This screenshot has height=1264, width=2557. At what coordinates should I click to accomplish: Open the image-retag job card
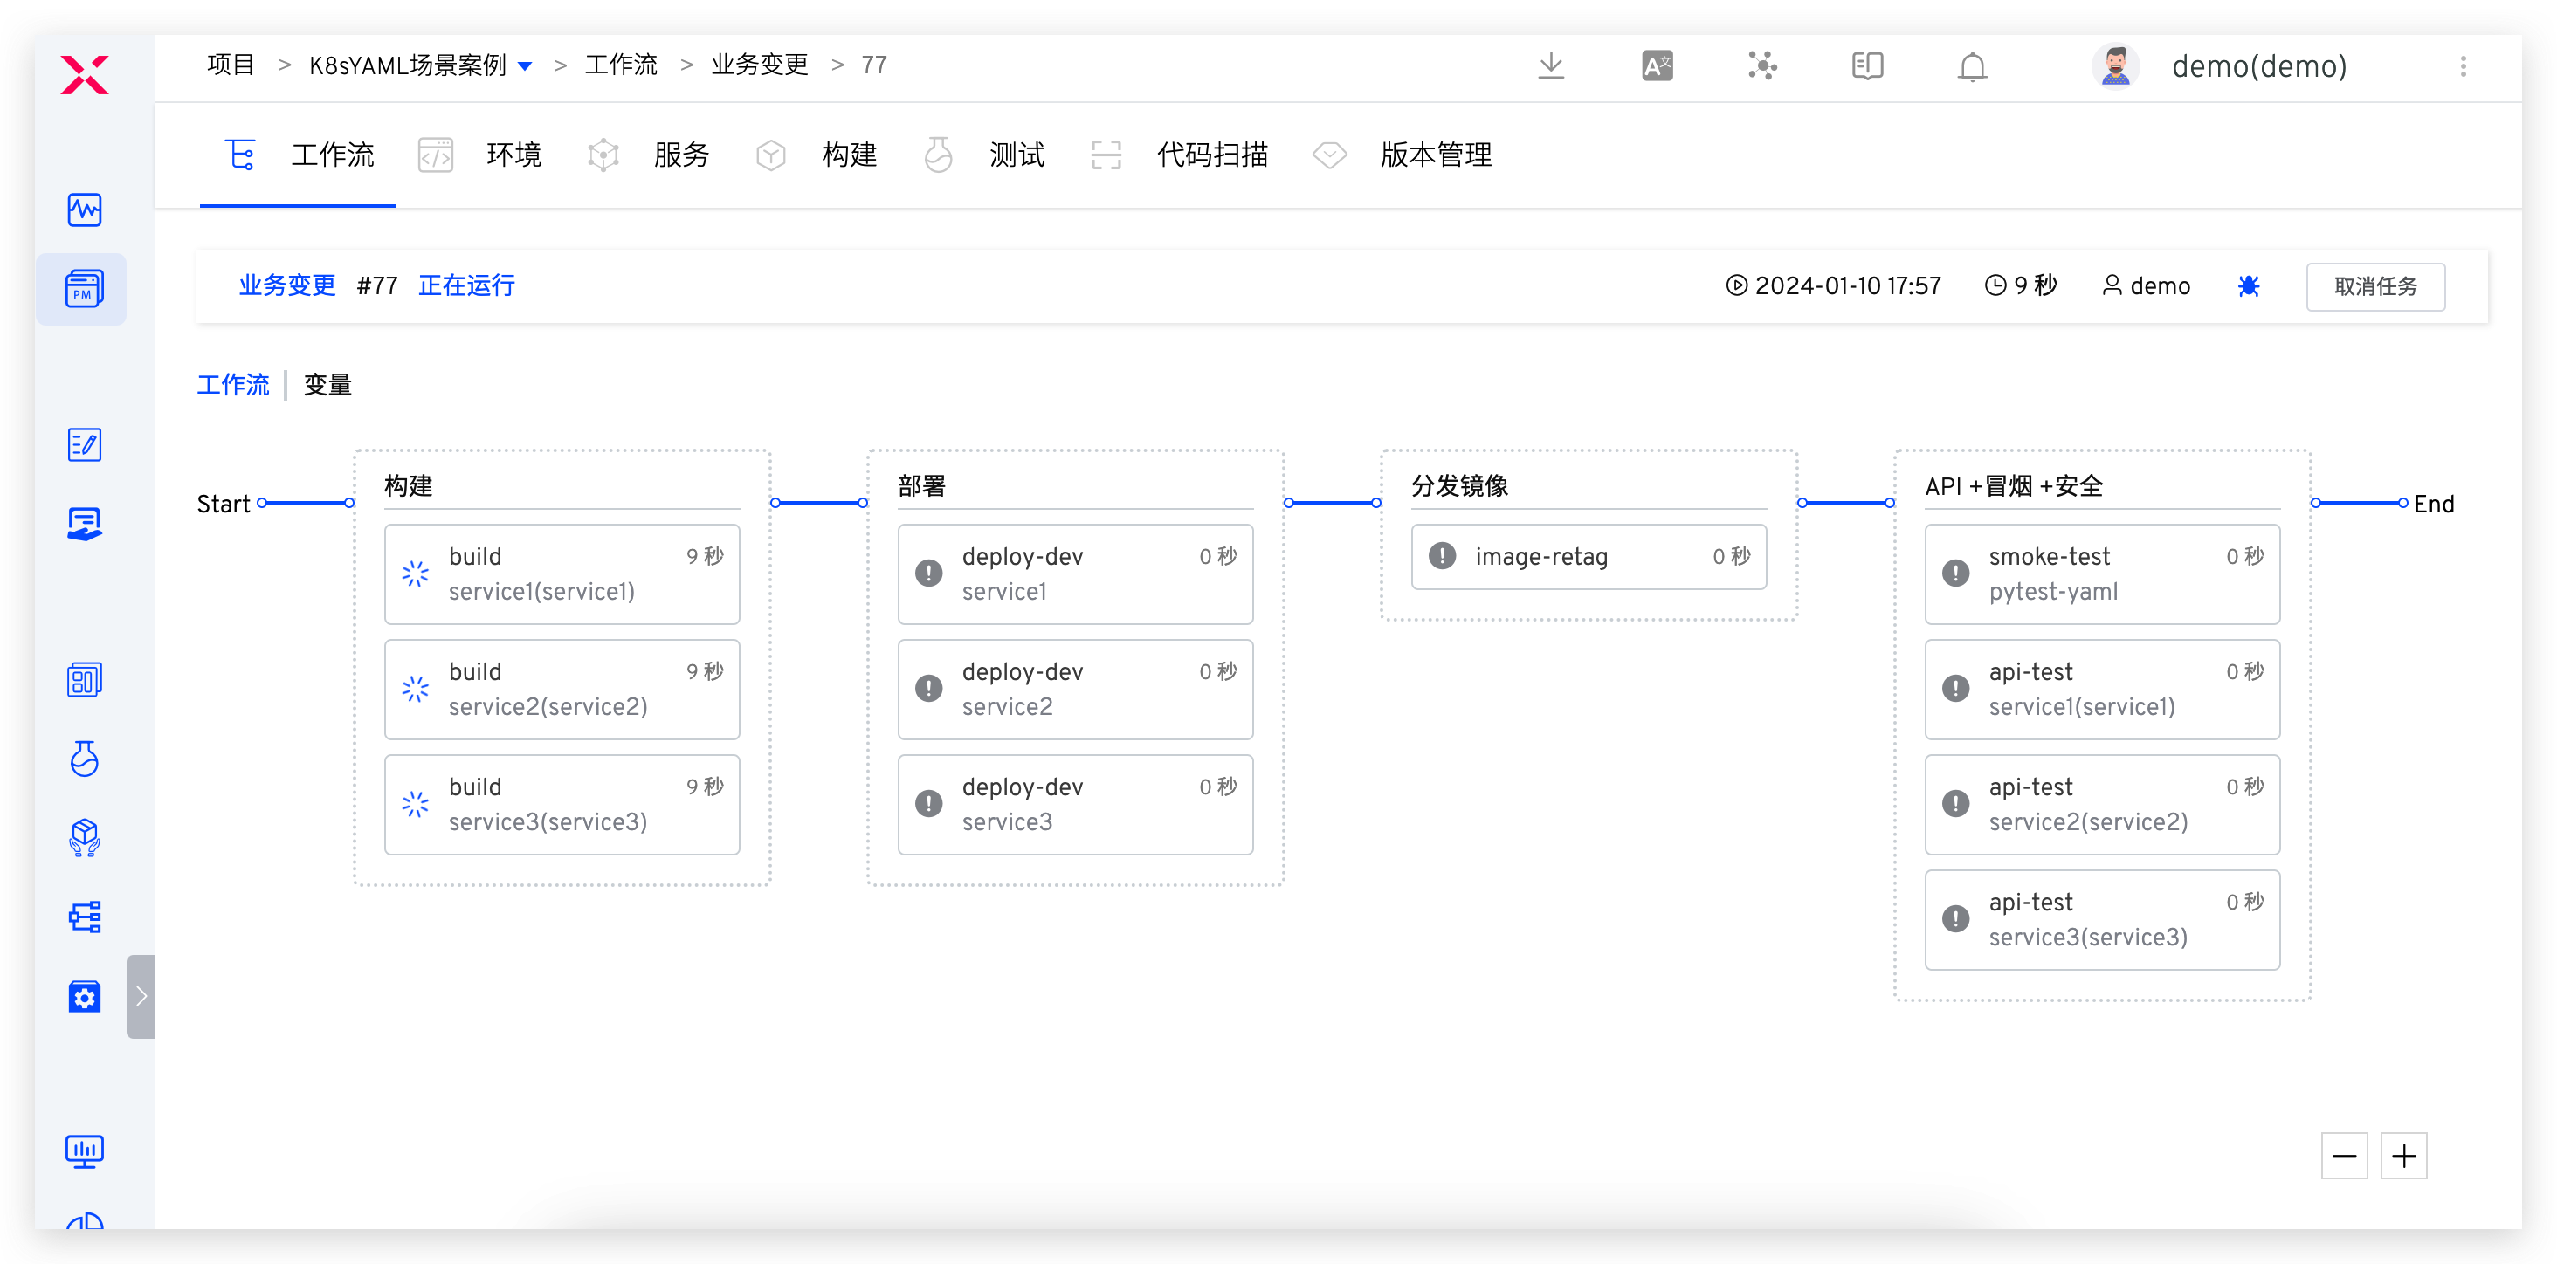point(1589,557)
